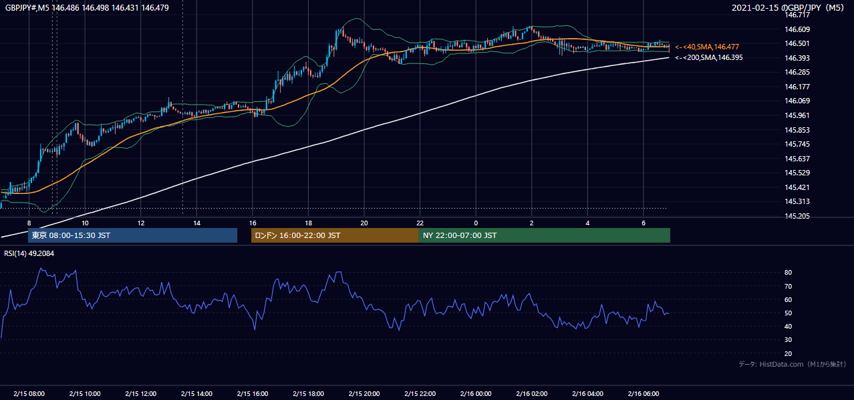Click price axis value 146.069
Screen dimensions: 854x400
pos(797,101)
